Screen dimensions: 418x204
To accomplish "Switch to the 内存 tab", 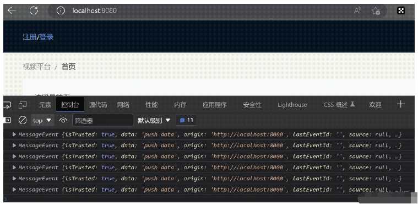I will coord(180,105).
